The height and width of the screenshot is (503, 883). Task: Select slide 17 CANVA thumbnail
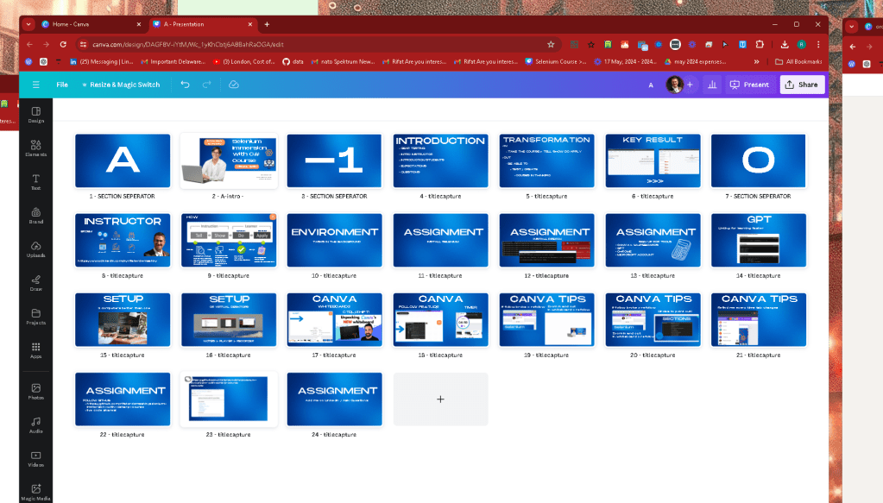(x=335, y=319)
